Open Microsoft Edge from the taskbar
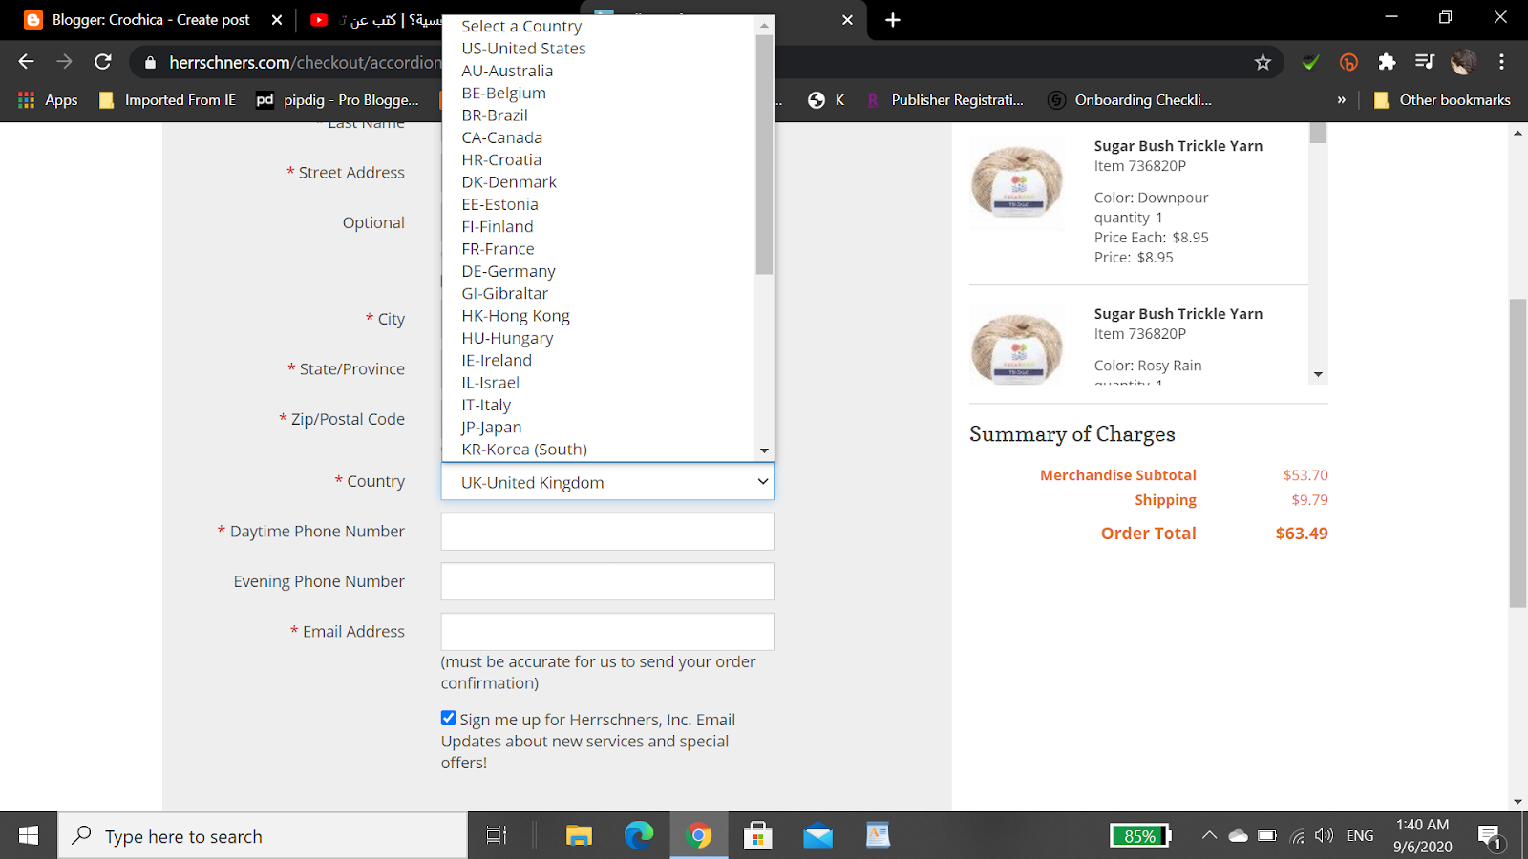The height and width of the screenshot is (859, 1528). pyautogui.click(x=639, y=836)
